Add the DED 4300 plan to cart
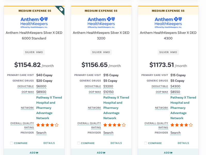 168,153
